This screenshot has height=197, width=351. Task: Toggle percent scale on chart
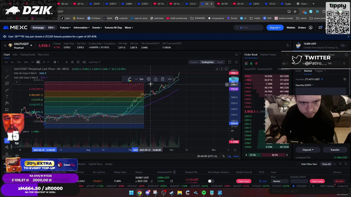point(223,156)
